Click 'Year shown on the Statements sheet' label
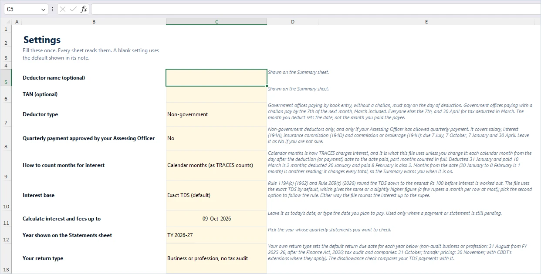The image size is (541, 274). tap(67, 235)
